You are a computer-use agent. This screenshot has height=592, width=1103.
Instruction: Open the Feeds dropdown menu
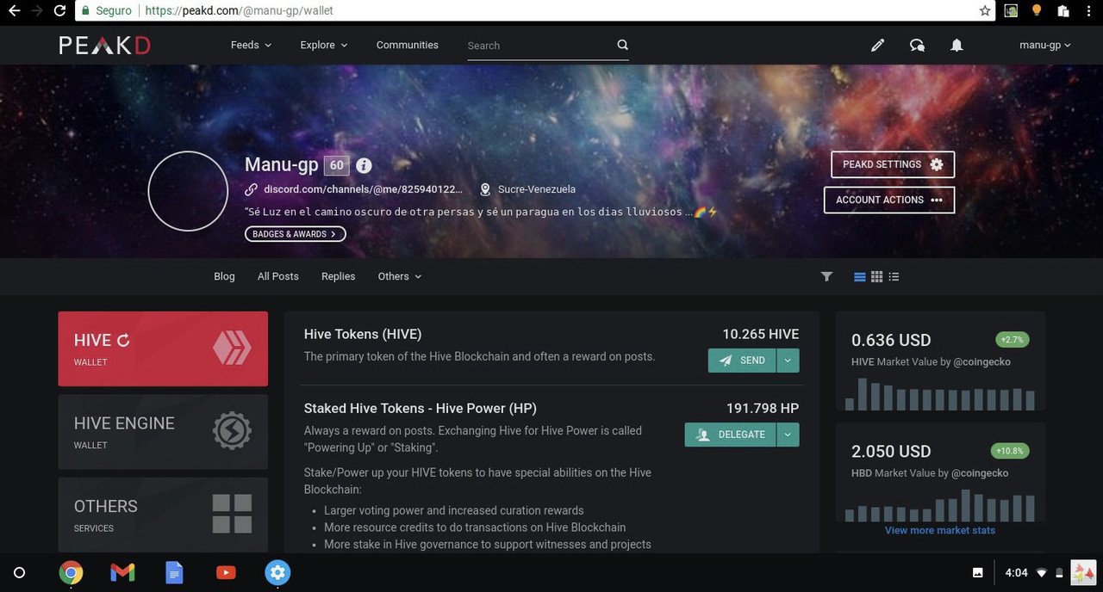[x=251, y=45]
